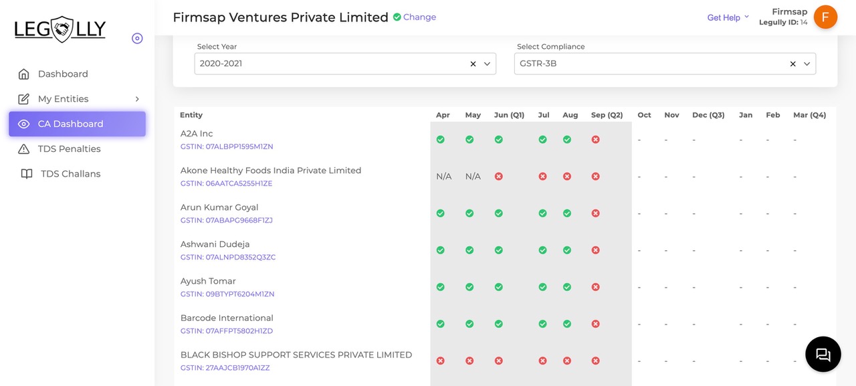
Task: Open the Get Help dropdown
Action: tap(728, 17)
